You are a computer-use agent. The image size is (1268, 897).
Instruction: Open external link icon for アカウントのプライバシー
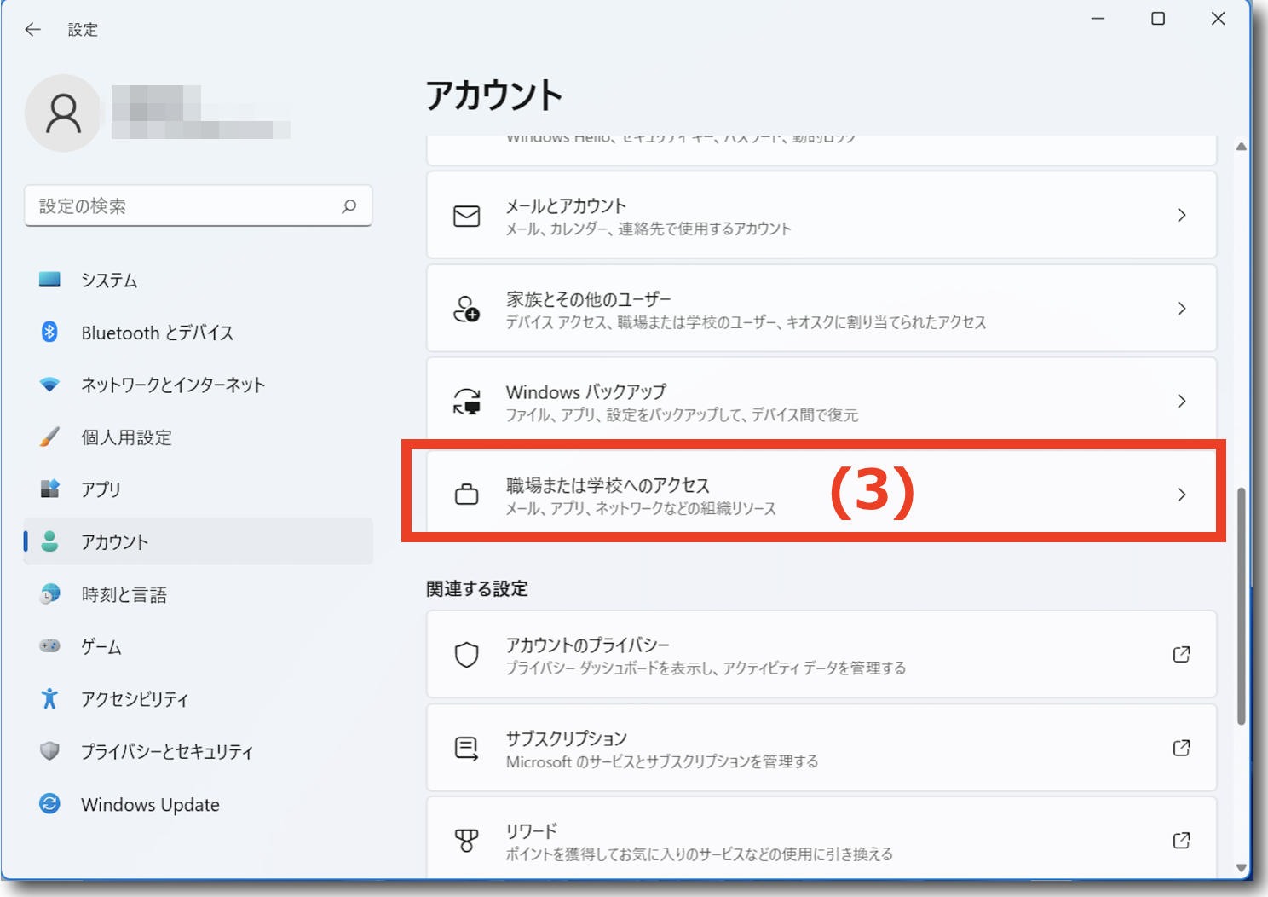(1181, 655)
